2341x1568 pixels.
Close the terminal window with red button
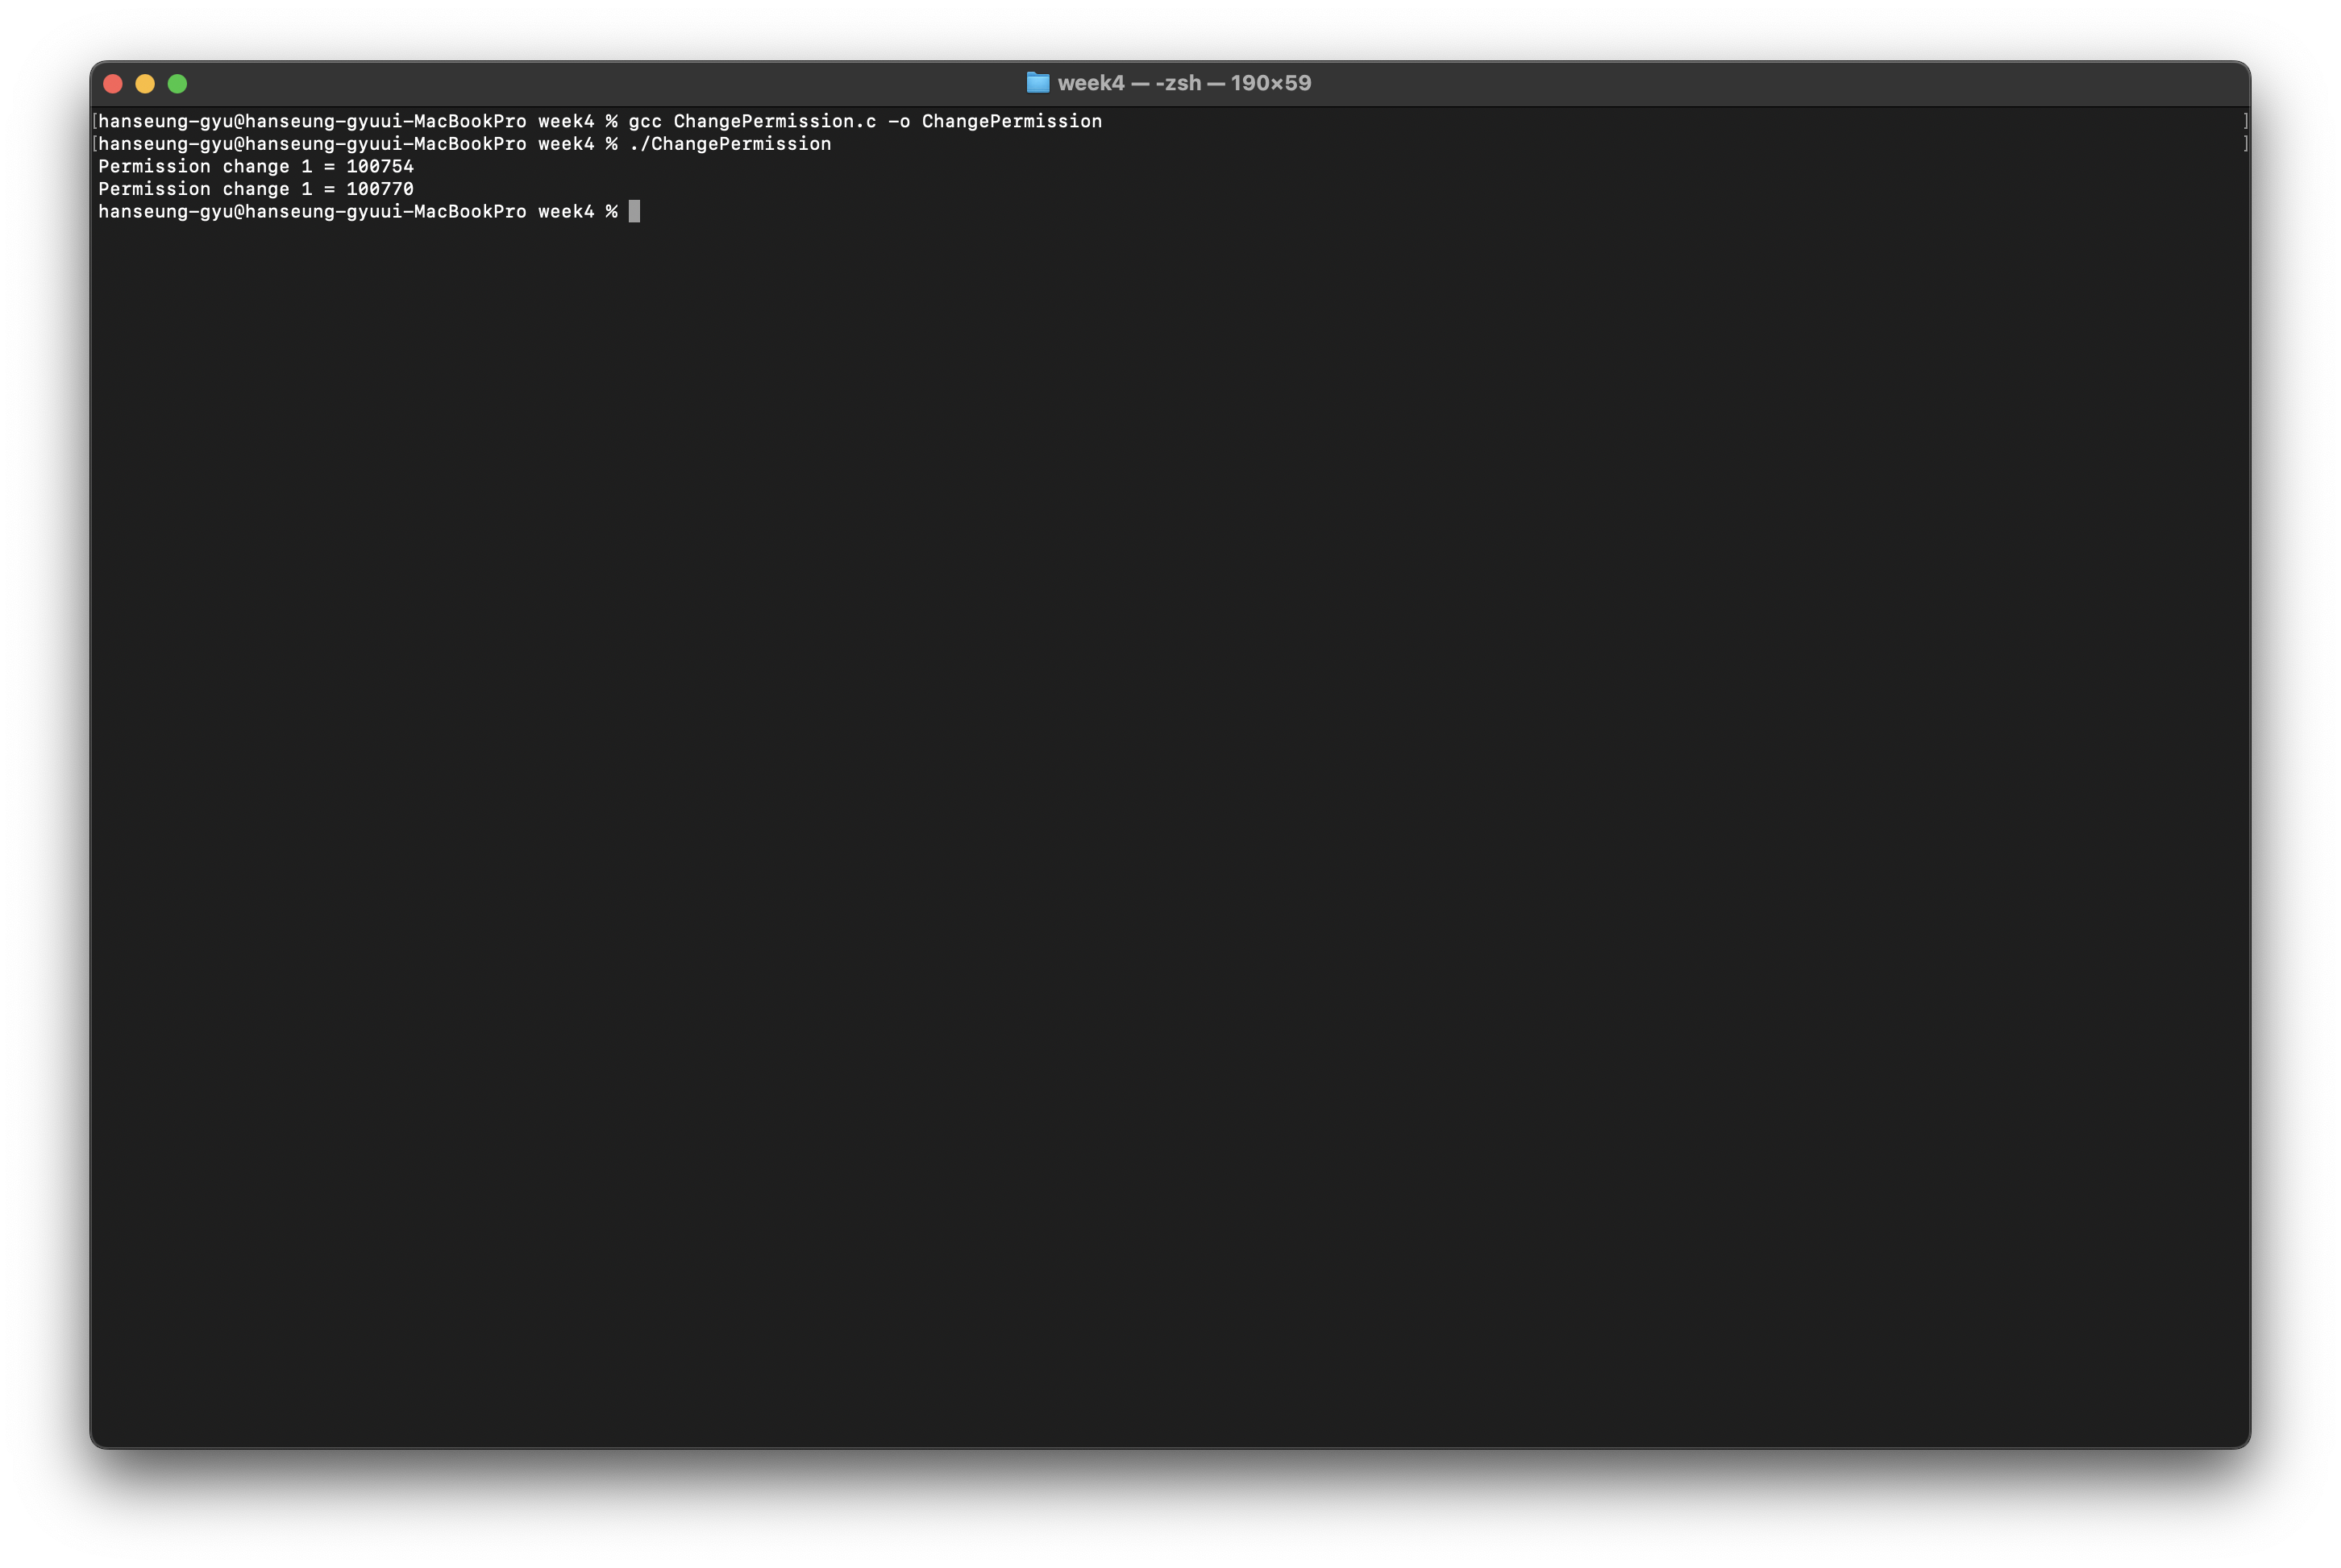point(113,84)
